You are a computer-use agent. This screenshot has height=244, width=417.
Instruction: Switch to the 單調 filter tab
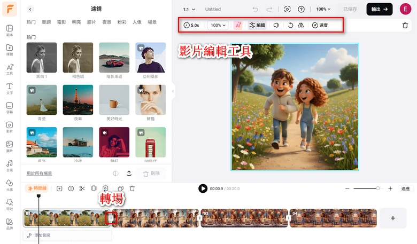(47, 22)
